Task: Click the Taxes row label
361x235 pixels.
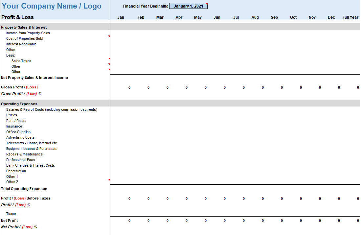Action: pyautogui.click(x=11, y=214)
